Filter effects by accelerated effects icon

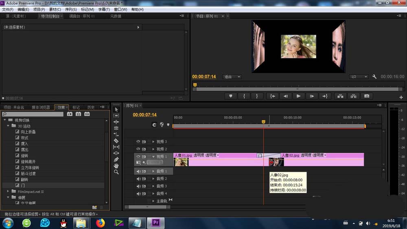pyautogui.click(x=70, y=114)
